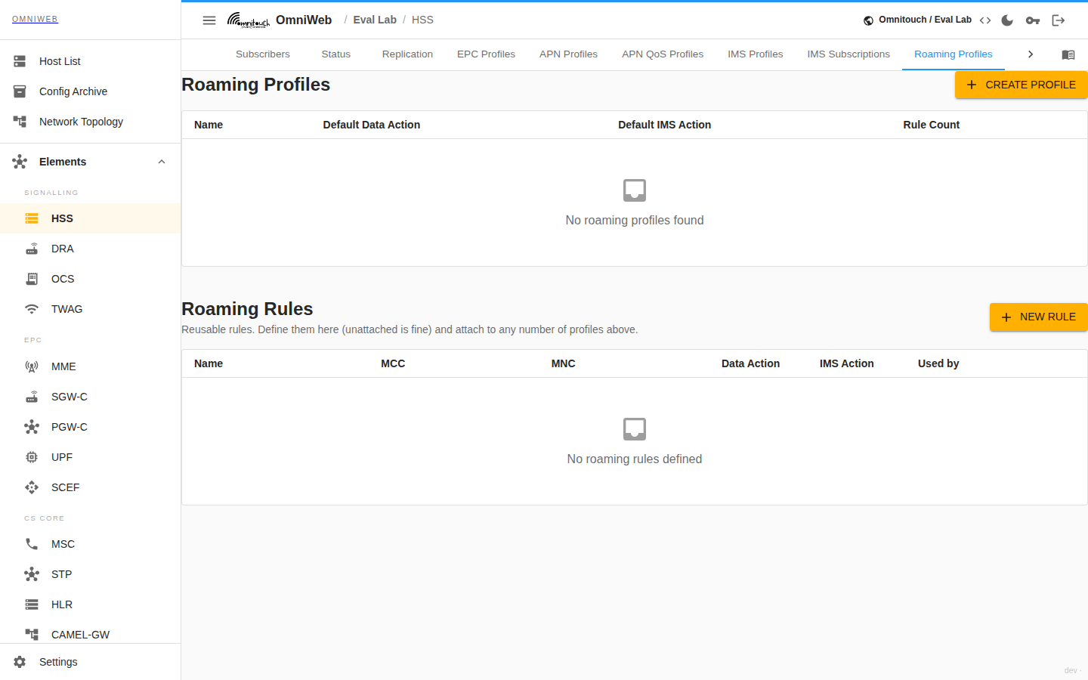Select CAMEL-GW in the sidebar
Image resolution: width=1088 pixels, height=680 pixels.
(x=90, y=633)
